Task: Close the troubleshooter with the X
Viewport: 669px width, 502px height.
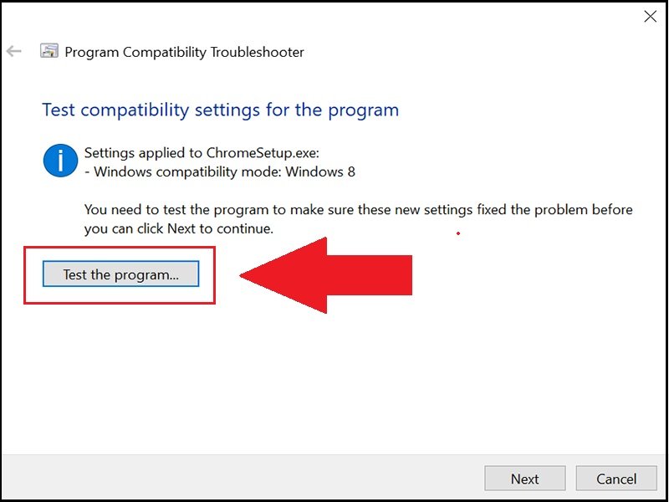Action: [x=651, y=17]
